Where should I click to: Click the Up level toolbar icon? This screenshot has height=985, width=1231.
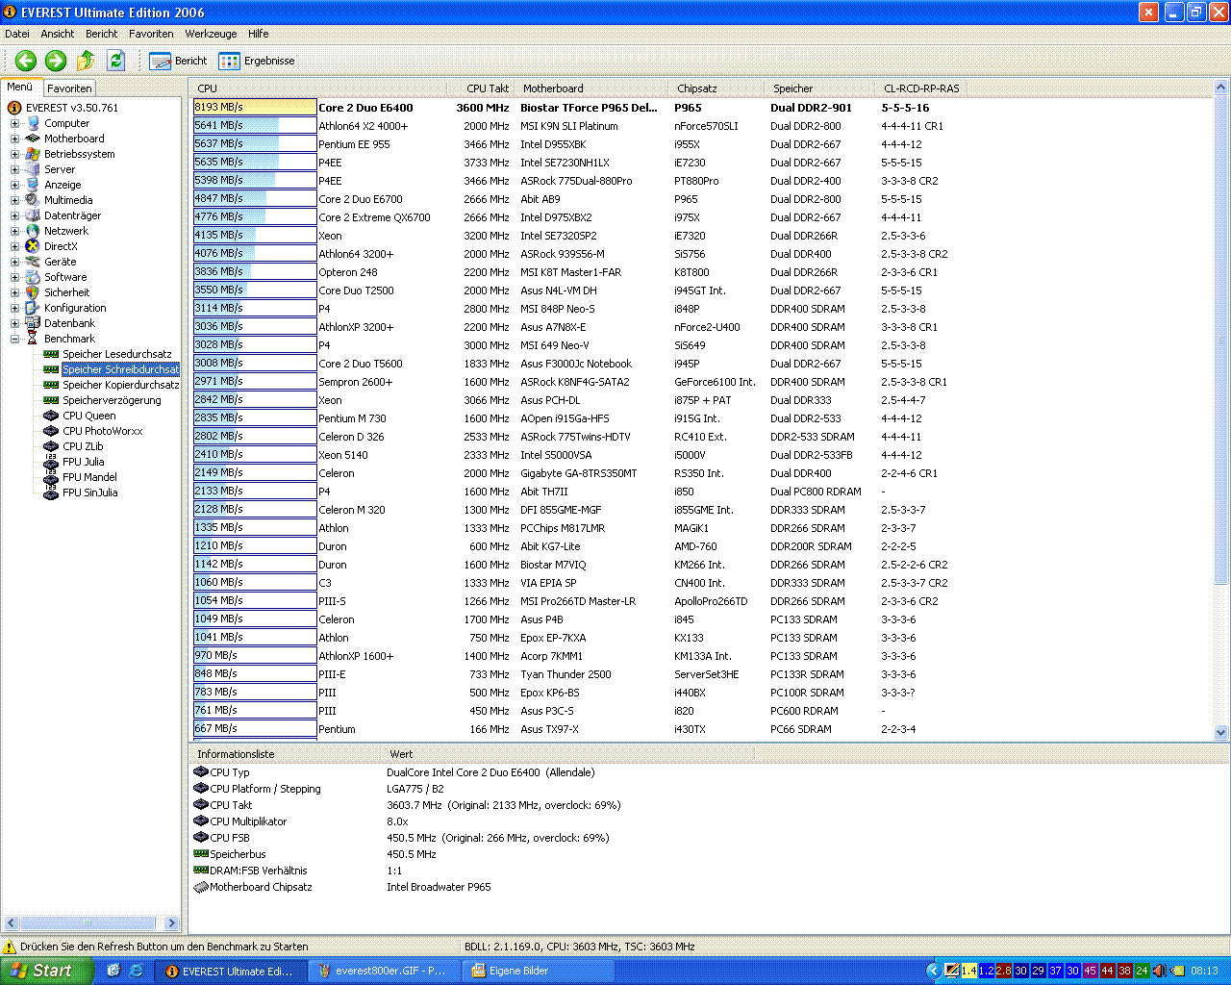pos(86,61)
